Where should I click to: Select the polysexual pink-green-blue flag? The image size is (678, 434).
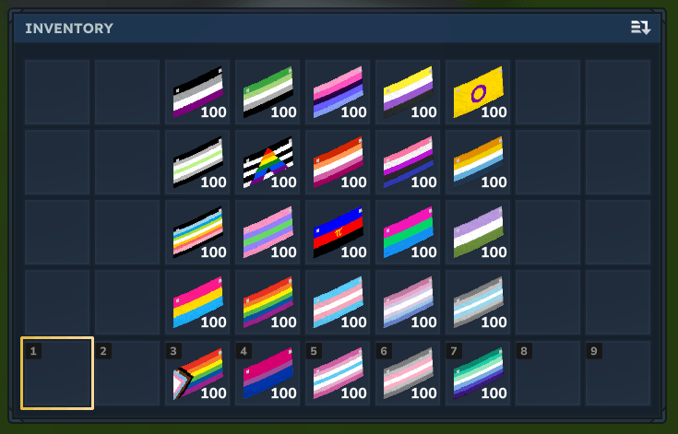tap(408, 232)
